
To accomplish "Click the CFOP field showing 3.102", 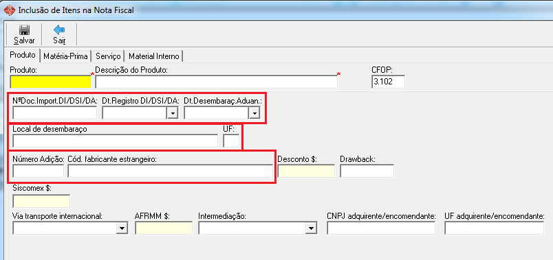I will coord(389,82).
